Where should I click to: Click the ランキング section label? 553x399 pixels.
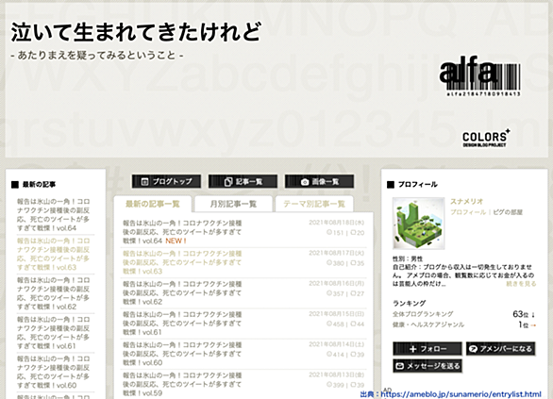(x=410, y=303)
